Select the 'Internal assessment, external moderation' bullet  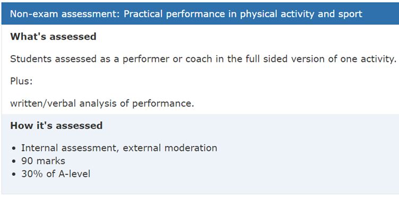click(x=119, y=148)
